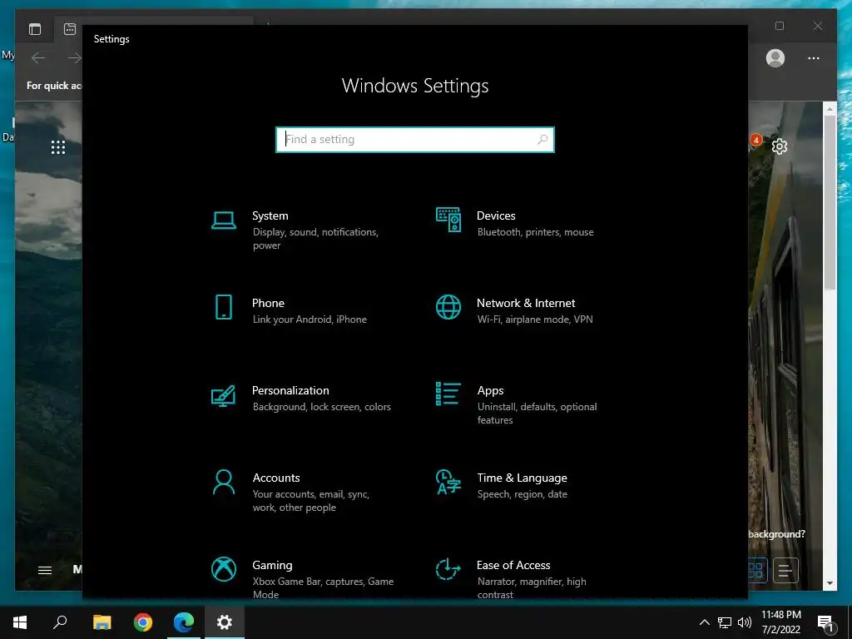Viewport: 852px width, 639px height.
Task: Open the clock showing 11:48 PM
Action: coord(780,622)
